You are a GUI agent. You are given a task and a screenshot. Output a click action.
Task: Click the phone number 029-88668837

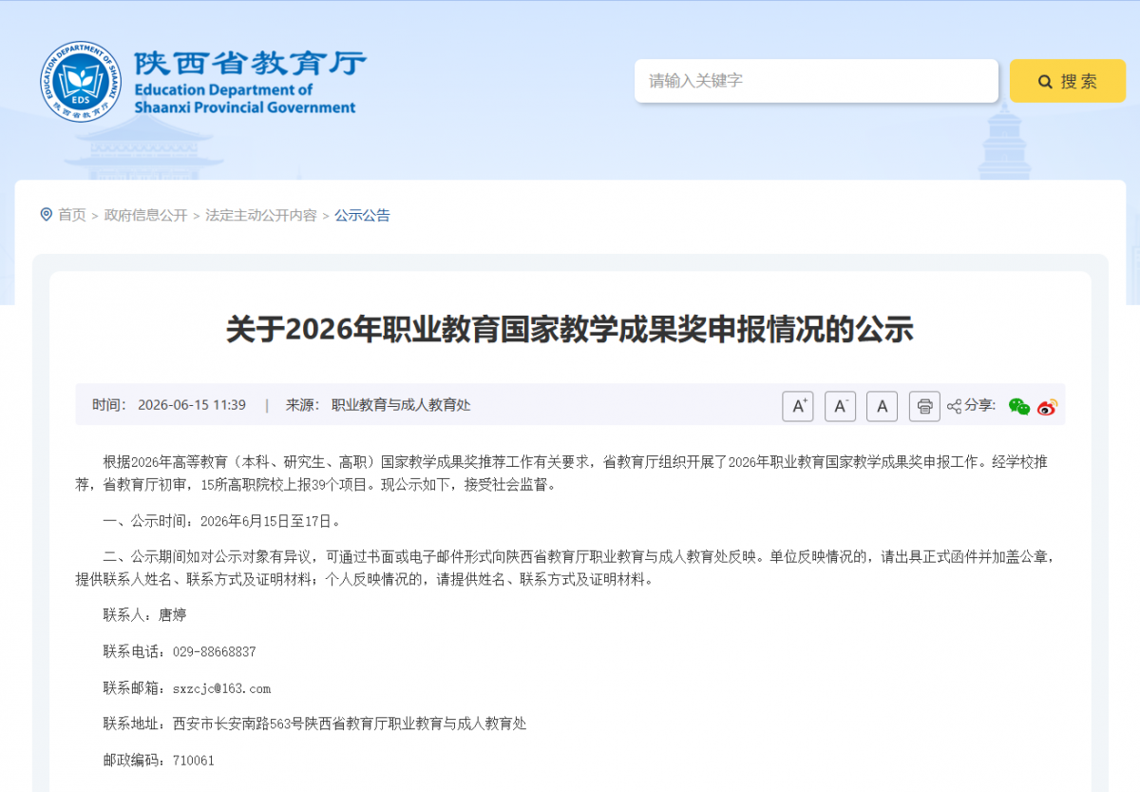pyautogui.click(x=214, y=652)
